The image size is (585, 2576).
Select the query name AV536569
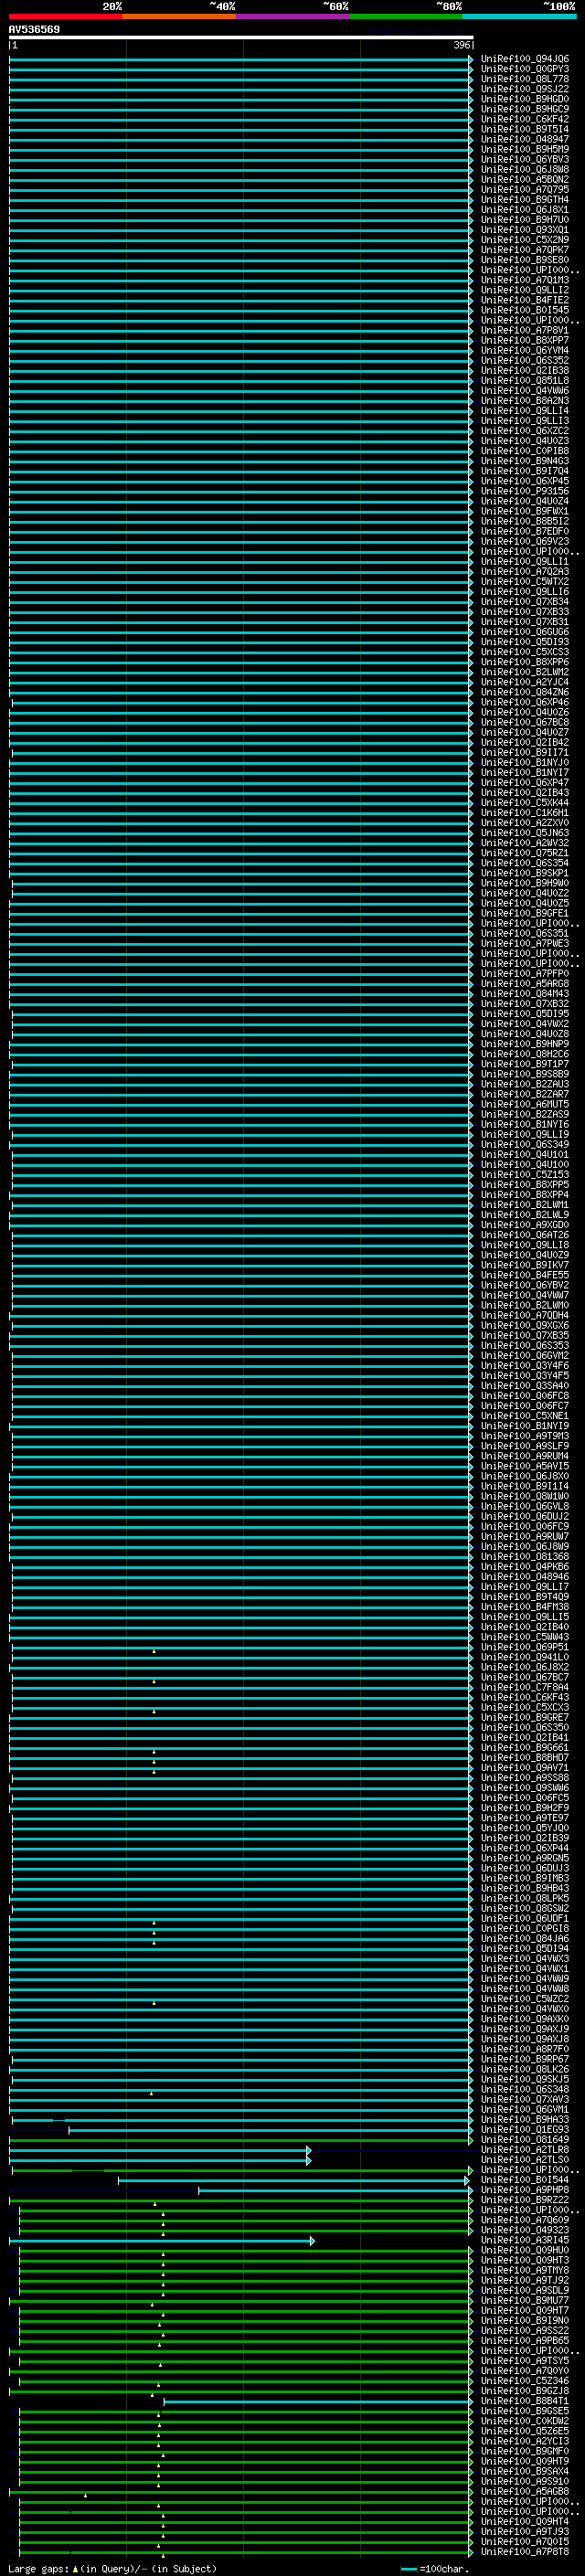point(34,29)
